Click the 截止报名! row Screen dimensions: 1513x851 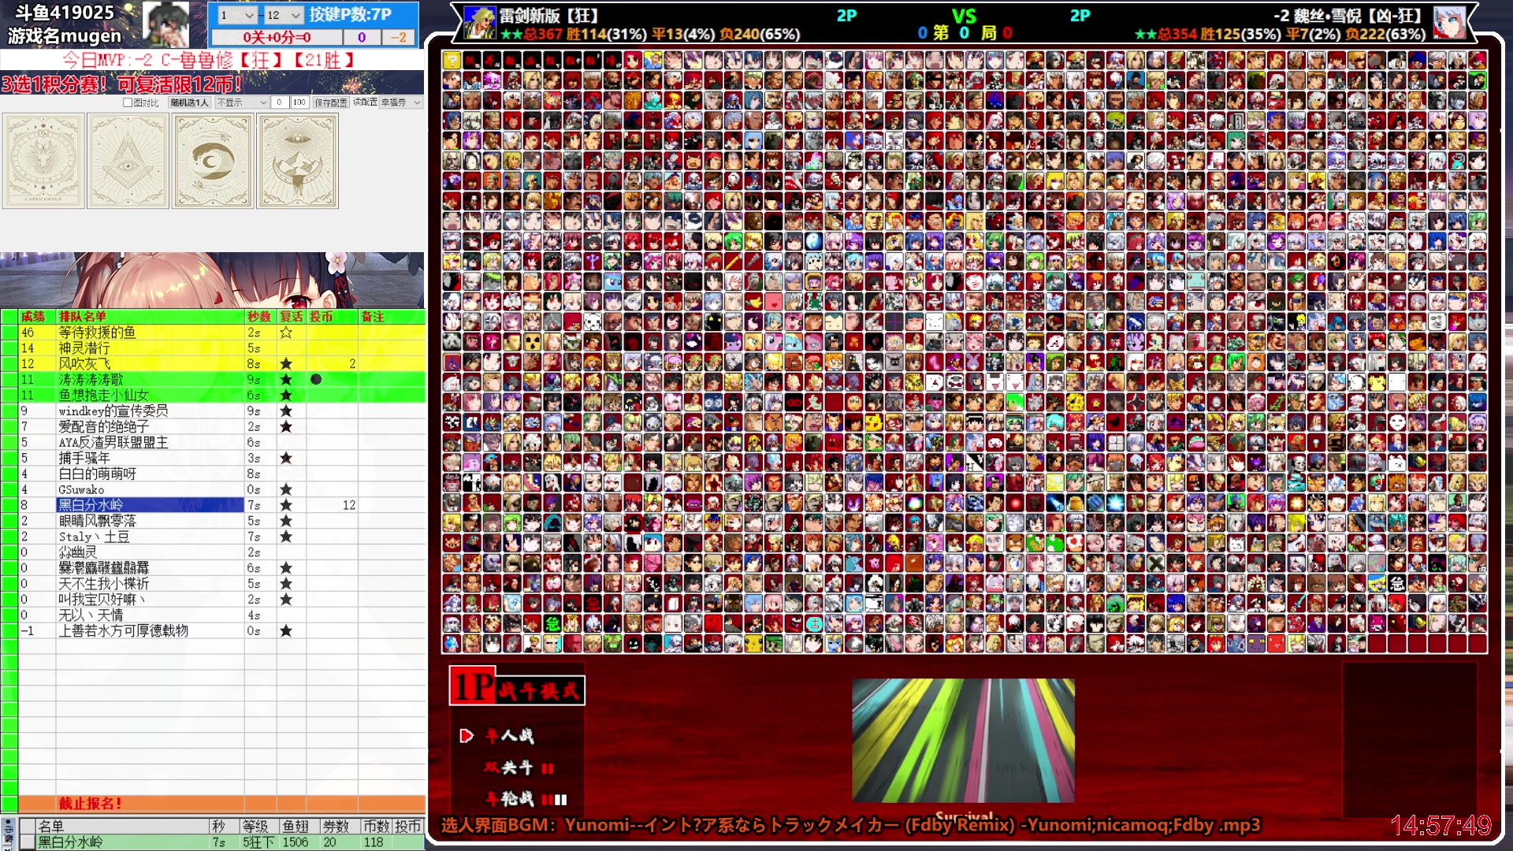click(x=221, y=804)
